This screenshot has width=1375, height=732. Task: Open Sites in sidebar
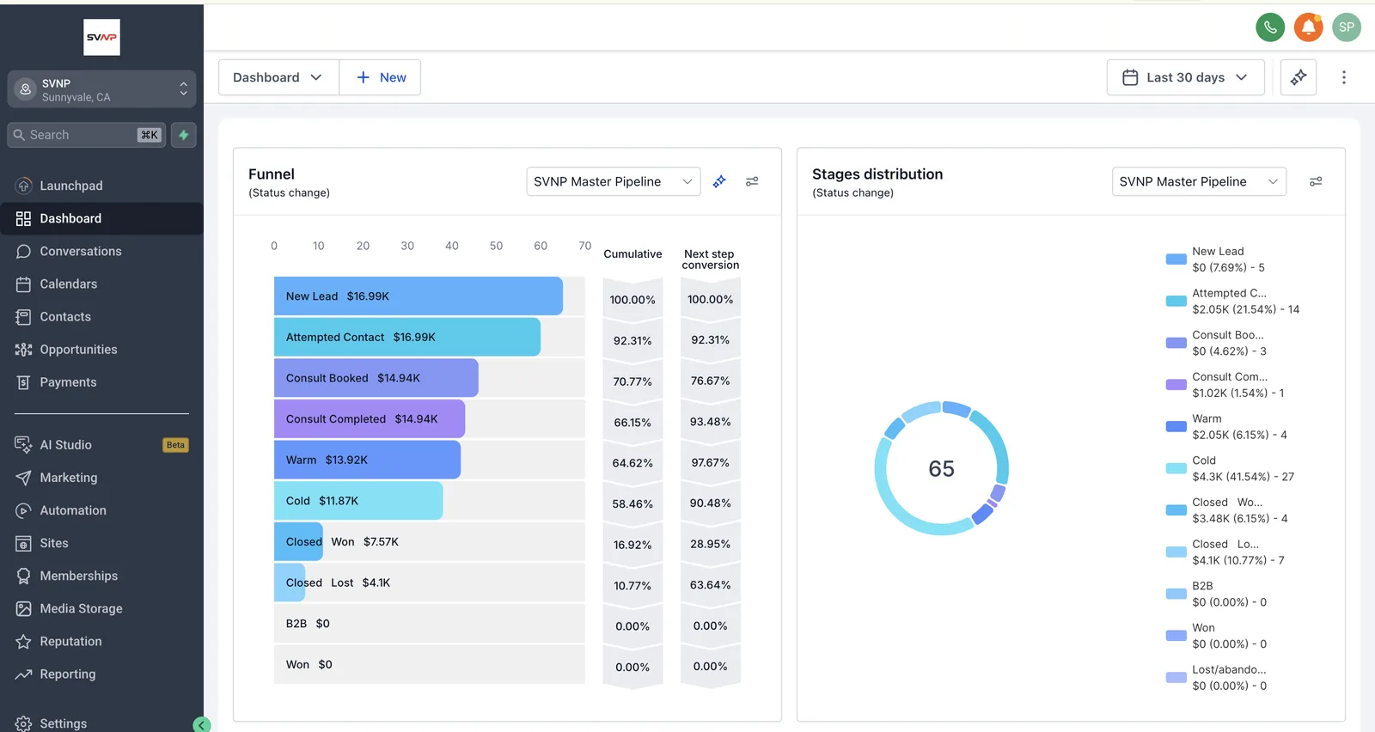[x=101, y=543]
